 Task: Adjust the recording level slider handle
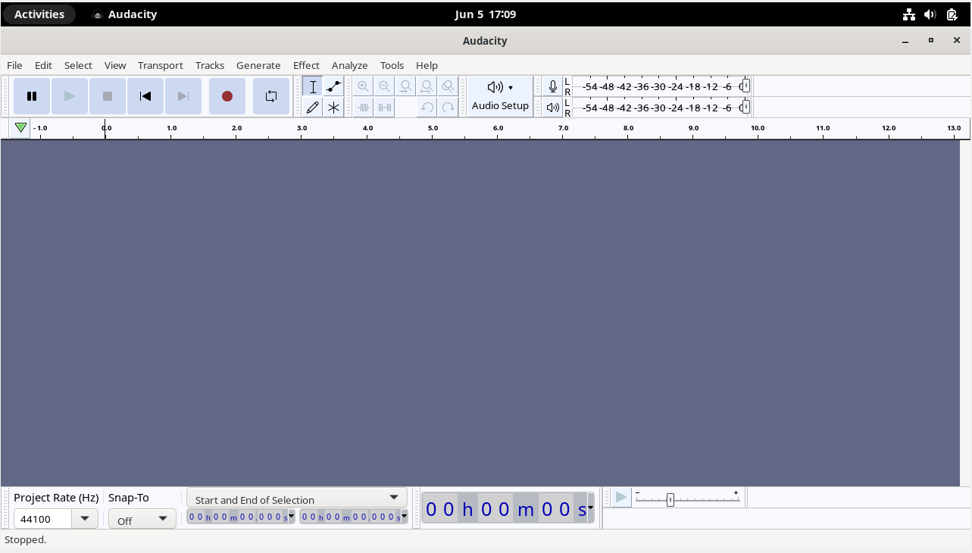(746, 86)
